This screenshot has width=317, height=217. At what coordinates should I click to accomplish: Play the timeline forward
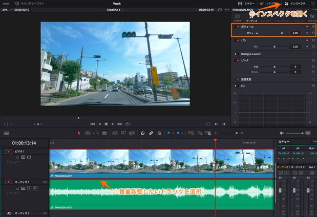(x=113, y=124)
